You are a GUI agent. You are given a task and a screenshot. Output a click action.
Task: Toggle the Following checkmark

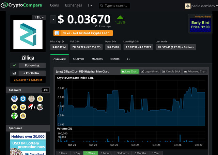pyautogui.click(x=14, y=65)
